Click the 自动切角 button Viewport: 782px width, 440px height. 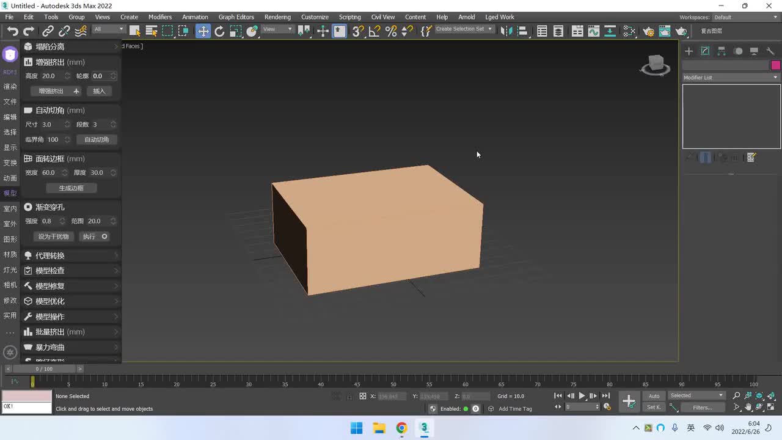pos(97,140)
